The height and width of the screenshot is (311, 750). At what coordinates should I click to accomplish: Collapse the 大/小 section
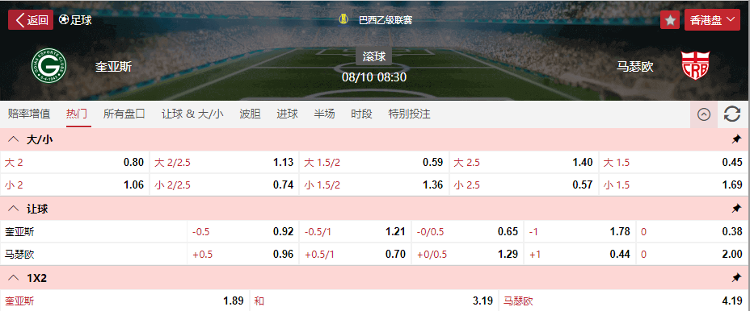(15, 139)
